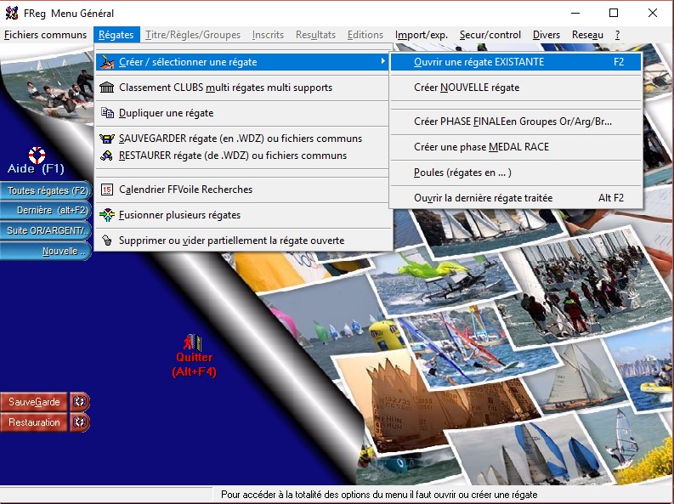674x504 pixels.
Task: Click the Suite OR/ARGENT/.. button
Action: point(46,230)
